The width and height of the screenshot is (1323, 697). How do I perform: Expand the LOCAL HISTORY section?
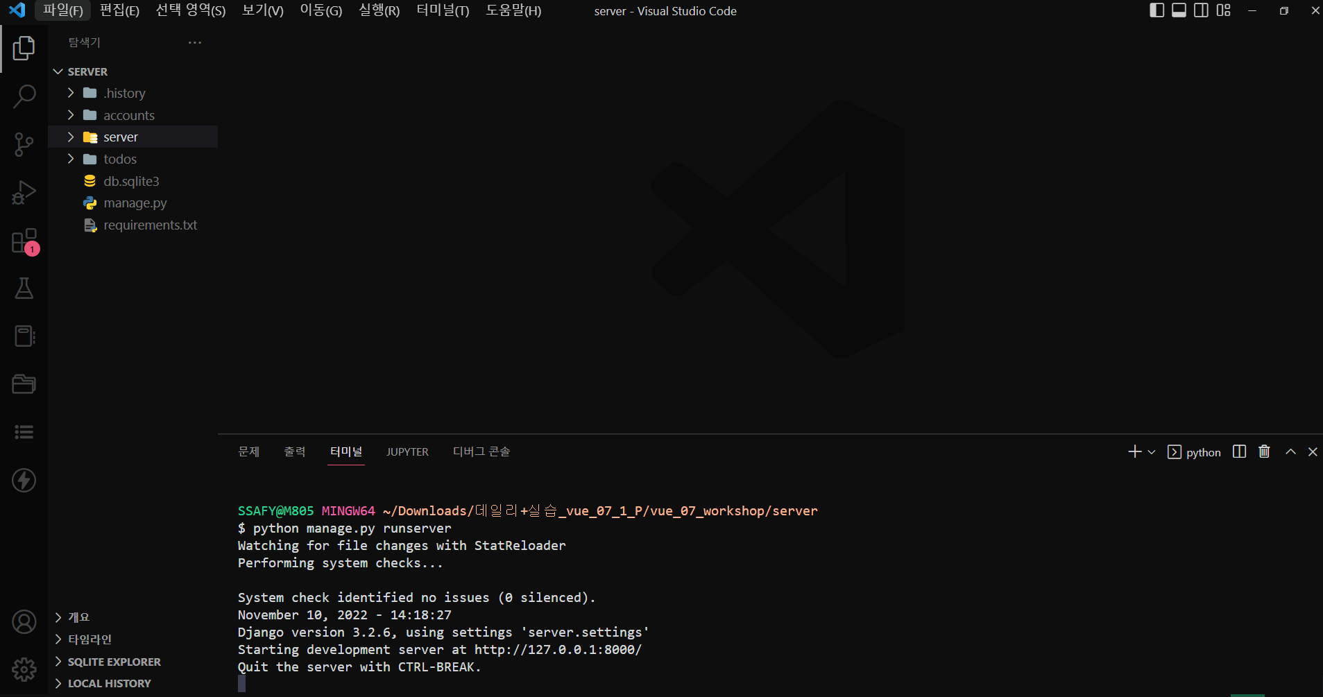133,683
